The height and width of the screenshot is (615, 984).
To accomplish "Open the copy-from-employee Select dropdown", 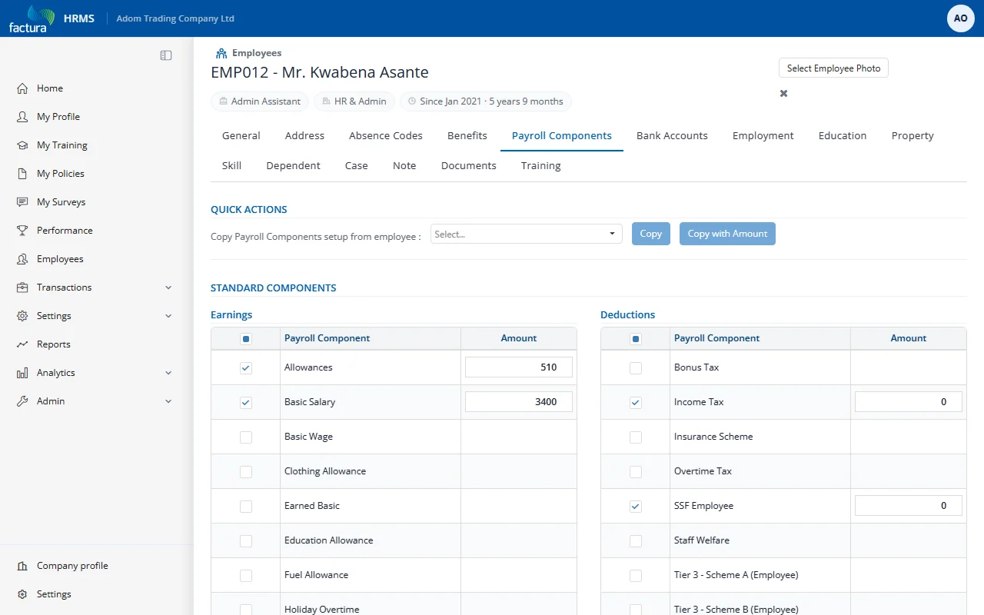I will (x=527, y=234).
